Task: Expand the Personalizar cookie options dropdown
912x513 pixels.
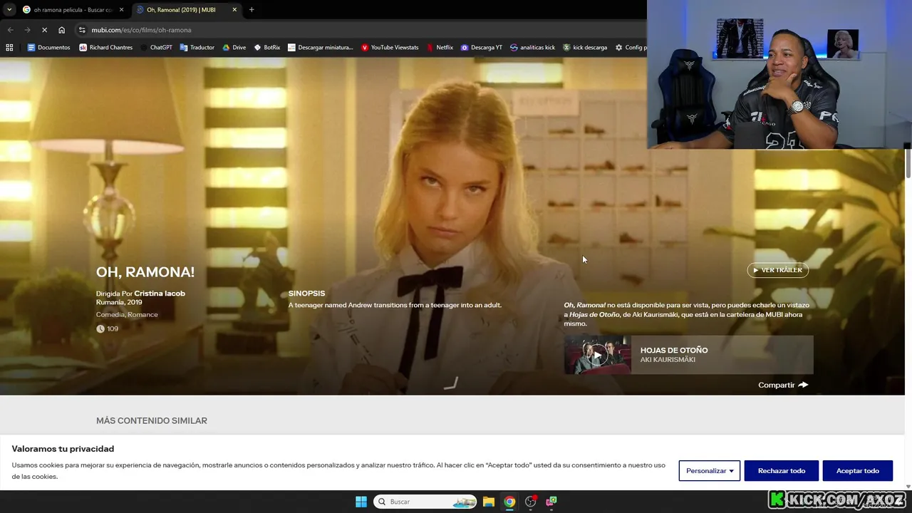Action: click(x=710, y=471)
